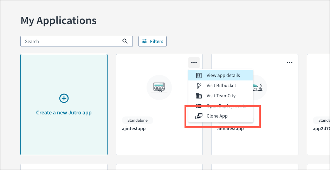This screenshot has width=330, height=170.
Task: Click the plus circle icon to create app
Action: click(64, 98)
